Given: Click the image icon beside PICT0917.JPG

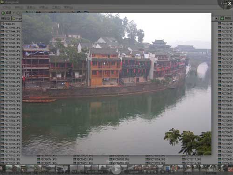Looking at the screenshot, I should (x=2, y=136).
